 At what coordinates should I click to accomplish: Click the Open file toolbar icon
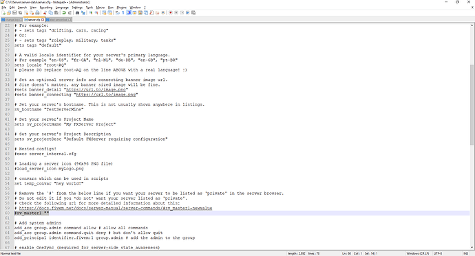tap(9, 12)
